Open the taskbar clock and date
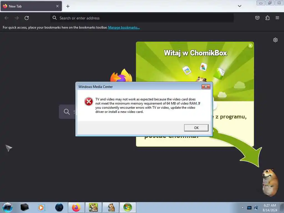 pos(270,208)
